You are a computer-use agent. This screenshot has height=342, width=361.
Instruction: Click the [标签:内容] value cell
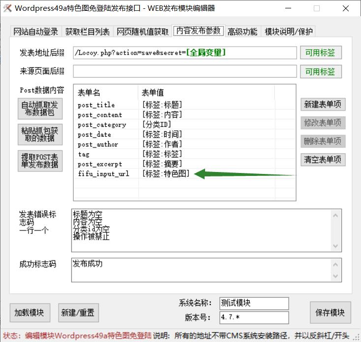coord(162,114)
